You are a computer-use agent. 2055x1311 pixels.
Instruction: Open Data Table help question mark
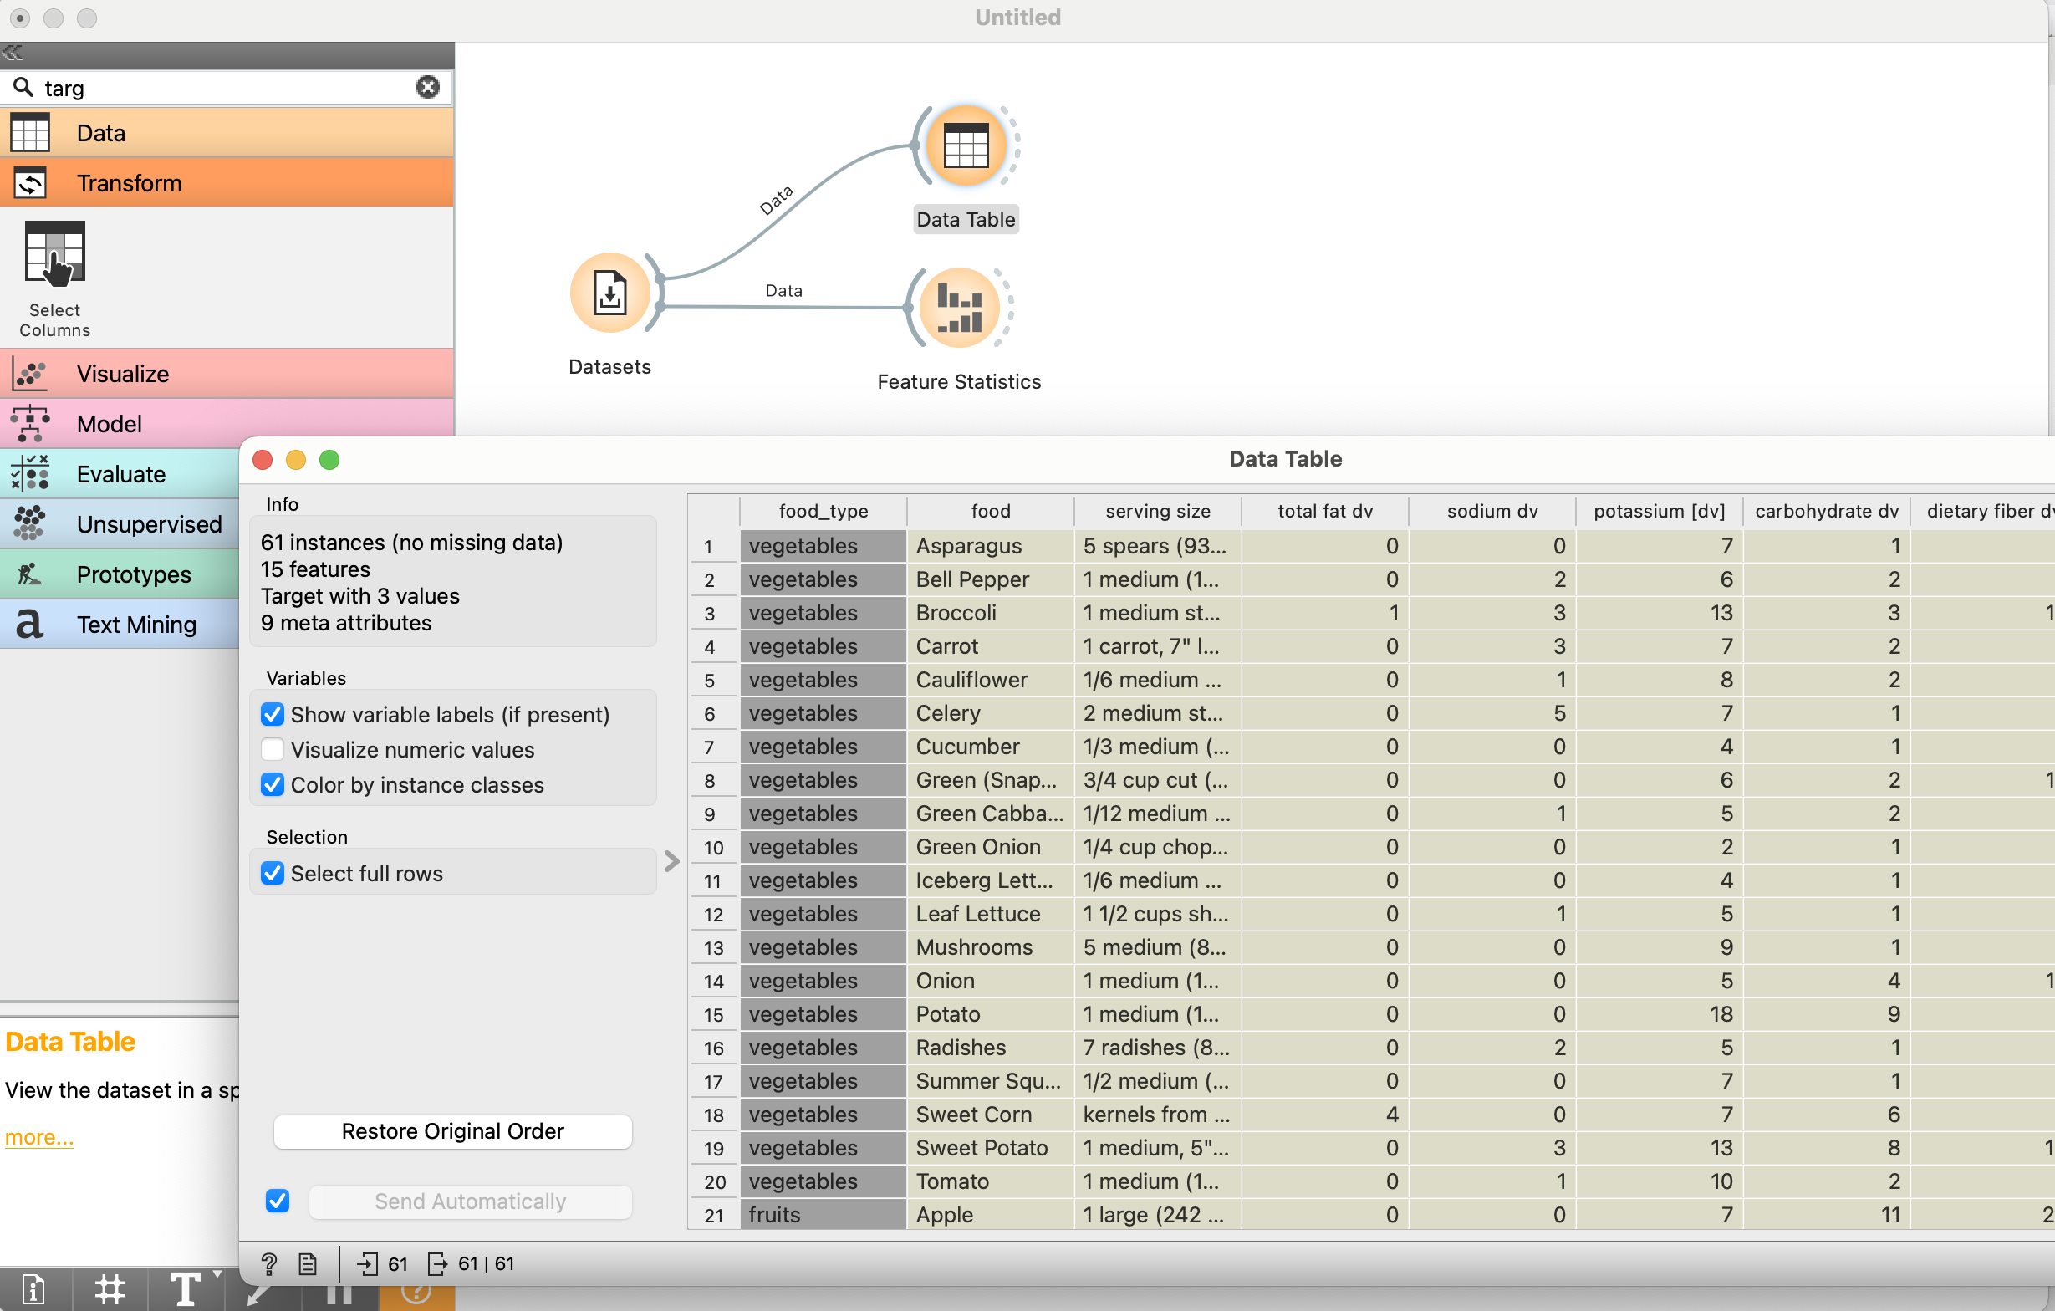(269, 1263)
